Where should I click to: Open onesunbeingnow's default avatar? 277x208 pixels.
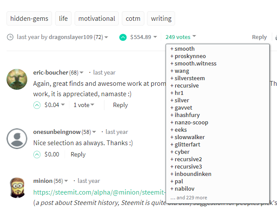click(17, 139)
